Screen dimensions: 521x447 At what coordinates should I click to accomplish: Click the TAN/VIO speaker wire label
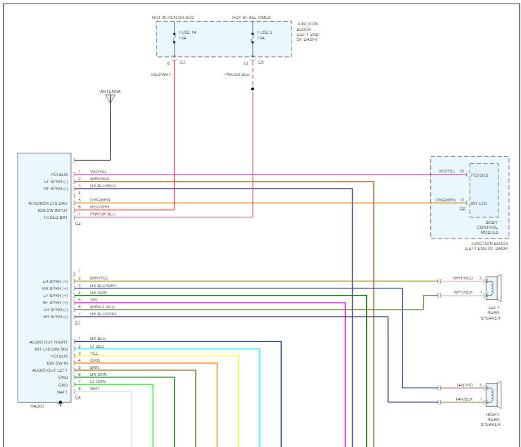(465, 385)
